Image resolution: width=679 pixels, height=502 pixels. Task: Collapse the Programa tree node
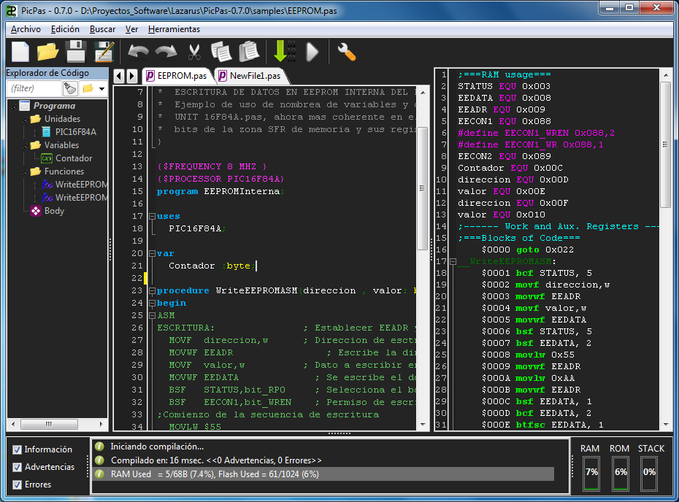click(x=15, y=107)
